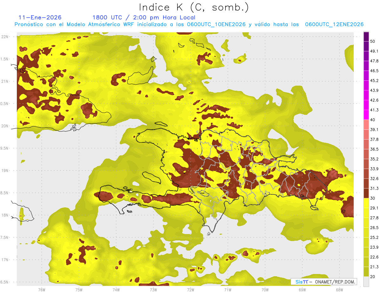Click the 'SisTT - ONAMET/REP.DOM.' credit label
The width and height of the screenshot is (381, 294).
[324, 282]
